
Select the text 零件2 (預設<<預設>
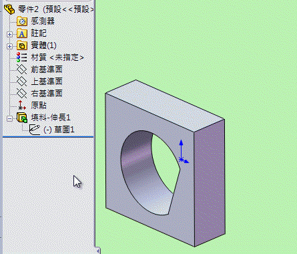point(55,9)
